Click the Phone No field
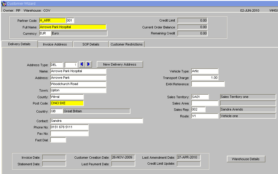Image resolution: width=278 pixels, height=174 pixels. 69,127
